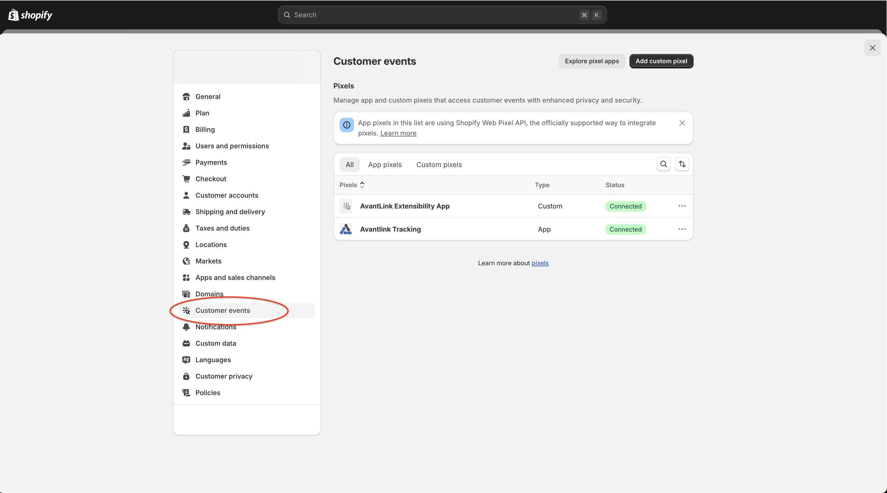This screenshot has height=493, width=887.
Task: Open actions menu for Avantlink Tracking
Action: tap(682, 229)
